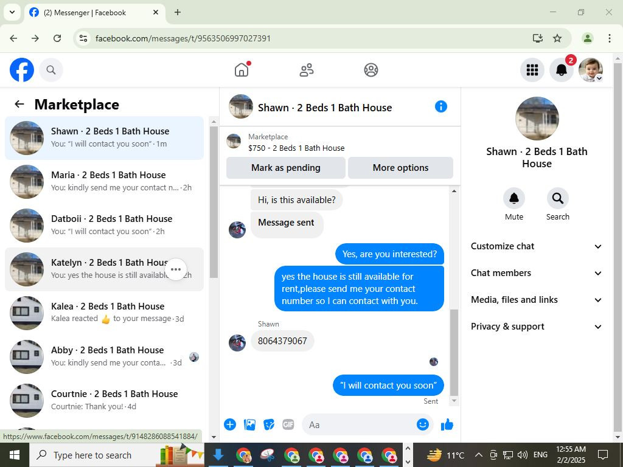Click the Mark as pending button

(x=286, y=168)
